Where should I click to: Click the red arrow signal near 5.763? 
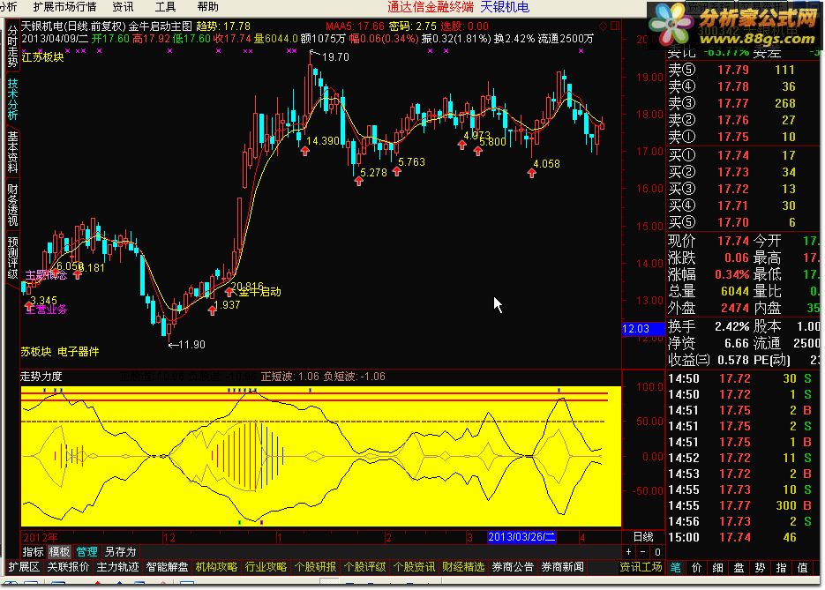tap(397, 171)
